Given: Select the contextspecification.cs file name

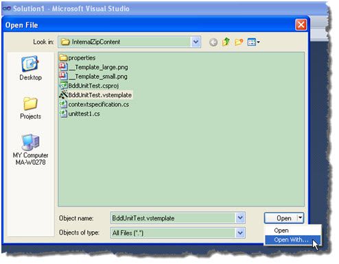Looking at the screenshot, I should coord(99,105).
